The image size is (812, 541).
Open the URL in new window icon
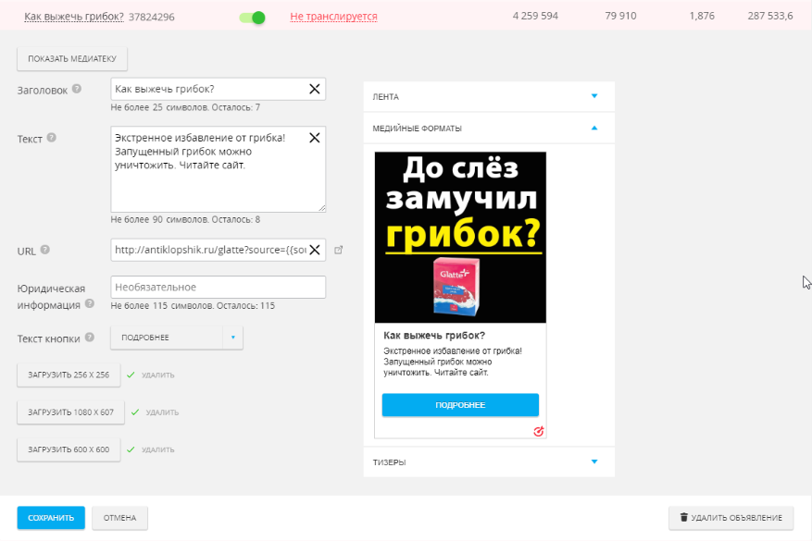pos(338,250)
